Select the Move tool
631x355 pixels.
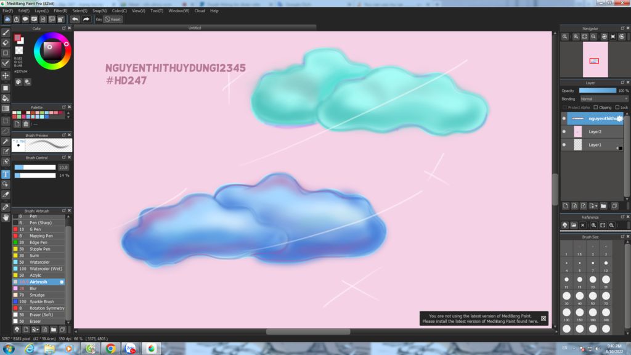[x=6, y=75]
